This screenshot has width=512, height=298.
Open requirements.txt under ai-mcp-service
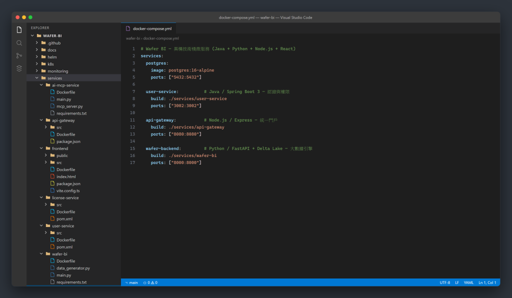[71, 113]
